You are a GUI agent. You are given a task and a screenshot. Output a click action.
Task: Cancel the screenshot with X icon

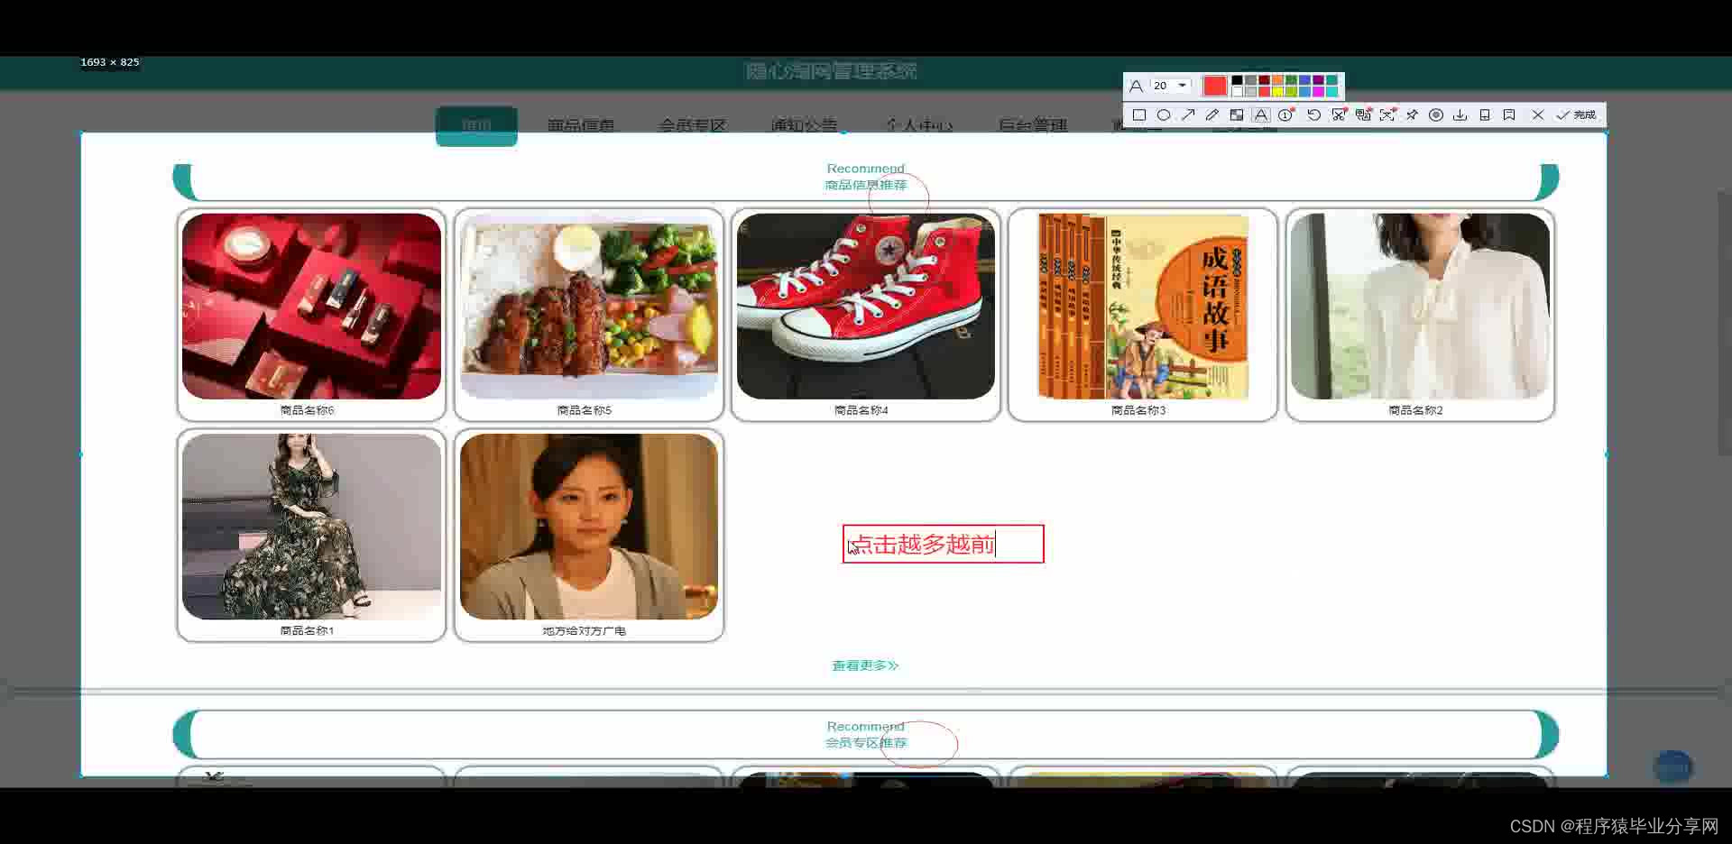pos(1538,115)
